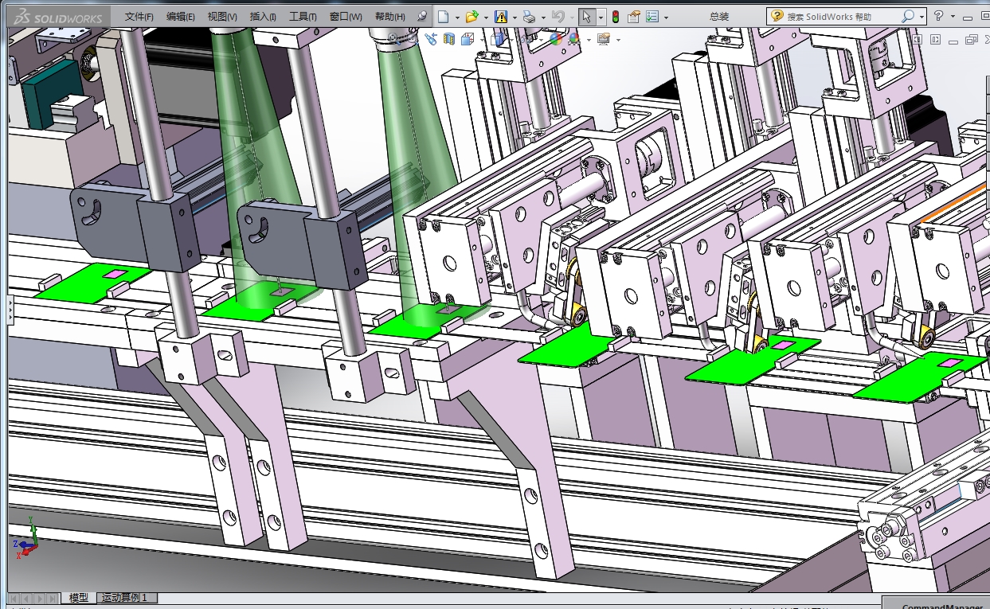Open the 文件(F) menu
The width and height of the screenshot is (990, 609).
click(x=139, y=17)
